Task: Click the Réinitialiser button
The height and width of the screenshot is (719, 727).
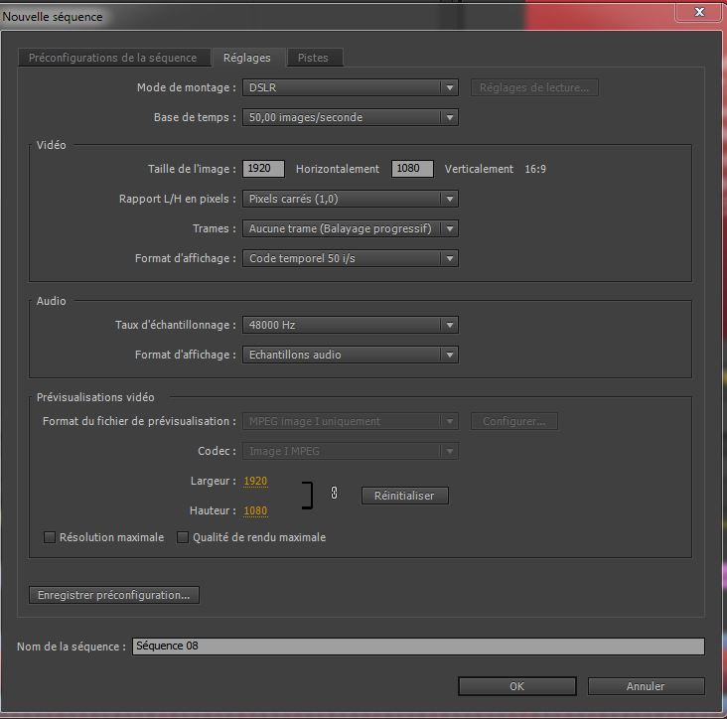Action: (x=405, y=496)
